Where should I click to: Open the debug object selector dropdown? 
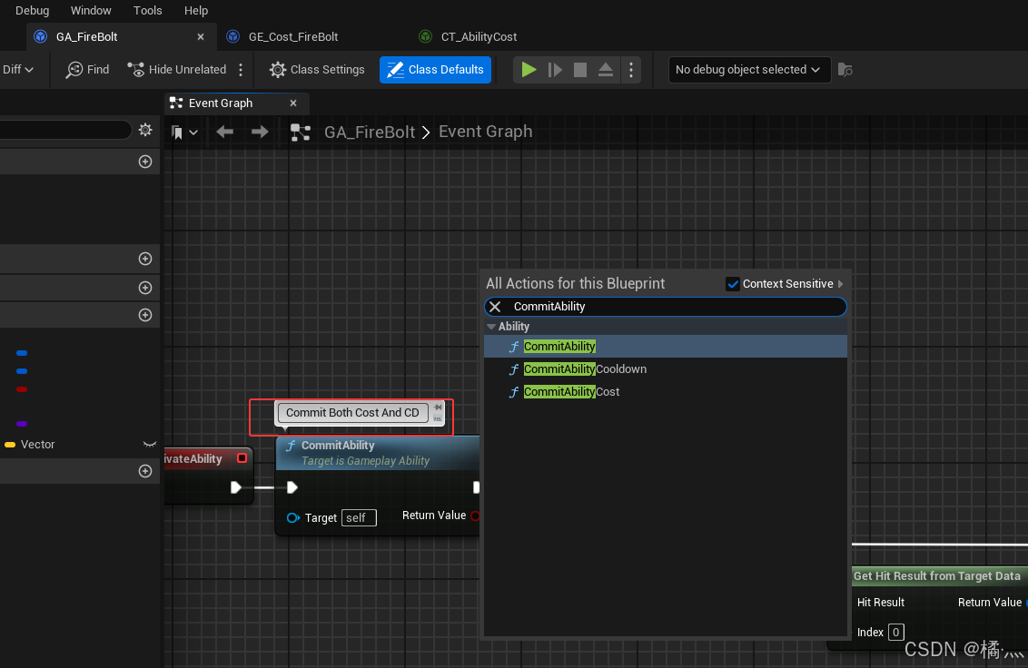point(748,70)
